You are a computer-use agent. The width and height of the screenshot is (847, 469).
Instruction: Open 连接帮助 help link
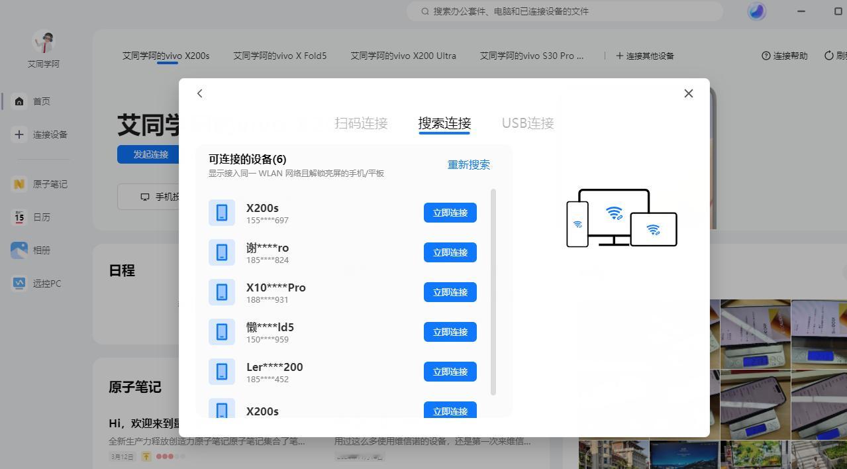point(785,56)
